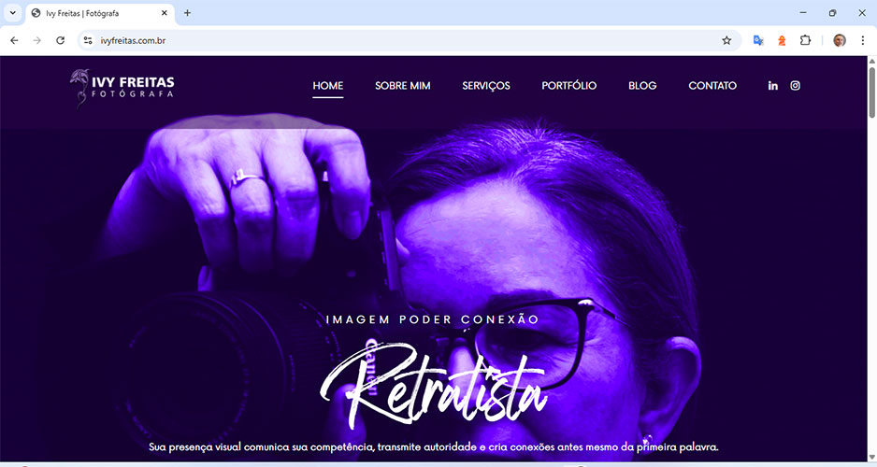Open the BLOG menu item

click(x=642, y=86)
